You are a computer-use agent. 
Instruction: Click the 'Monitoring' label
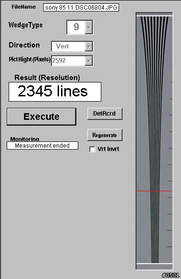coord(24,139)
